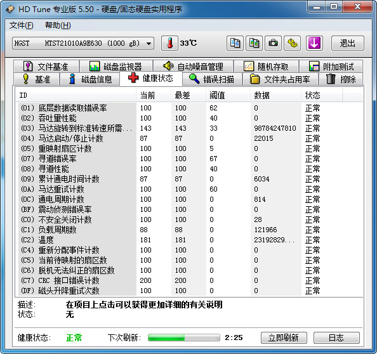377x354 pixels.
Task: Click the 最差 column header
Action: click(189, 95)
